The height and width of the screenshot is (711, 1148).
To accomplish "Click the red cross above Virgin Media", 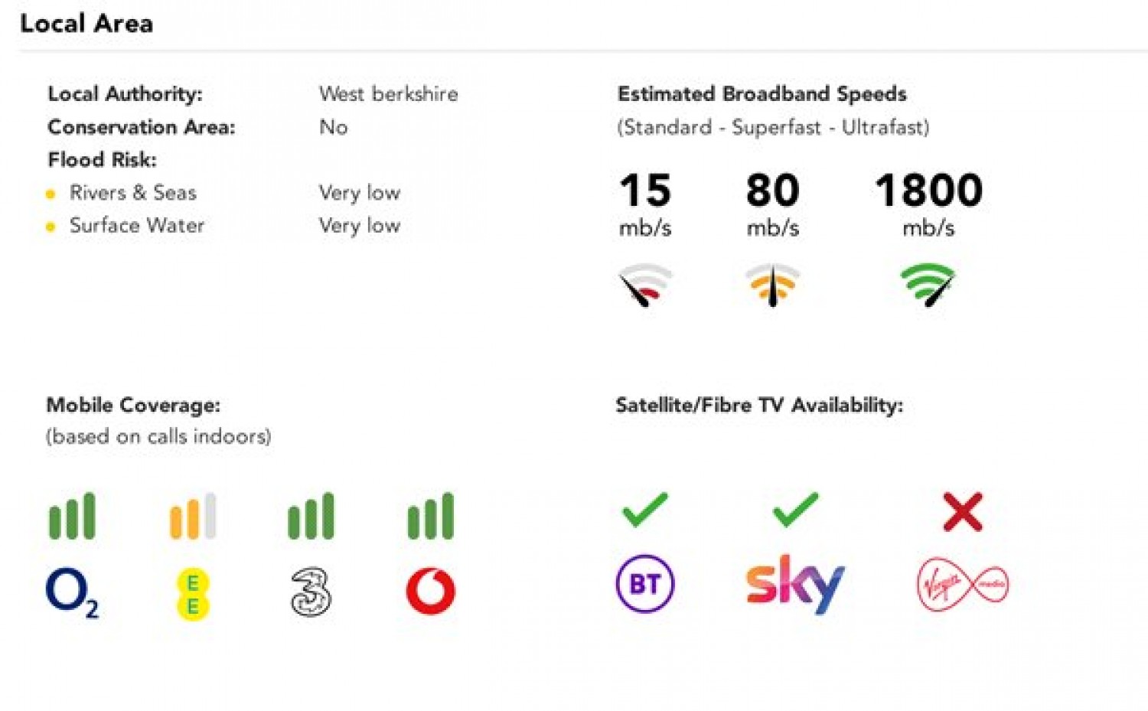I will tap(963, 512).
